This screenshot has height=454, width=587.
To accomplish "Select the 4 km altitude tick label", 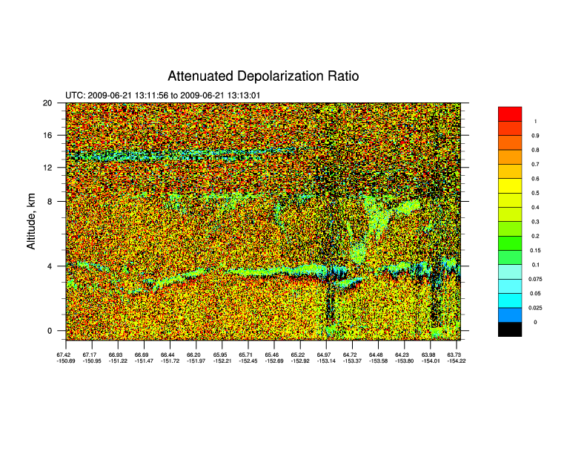I will tap(49, 266).
